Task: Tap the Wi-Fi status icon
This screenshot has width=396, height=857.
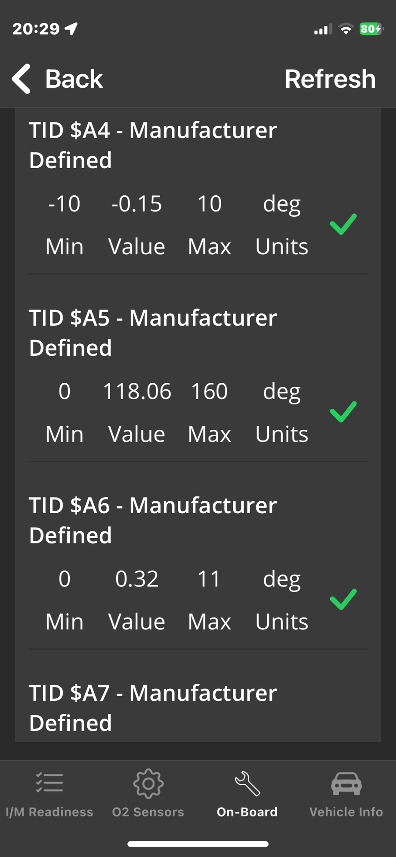Action: coord(346,29)
